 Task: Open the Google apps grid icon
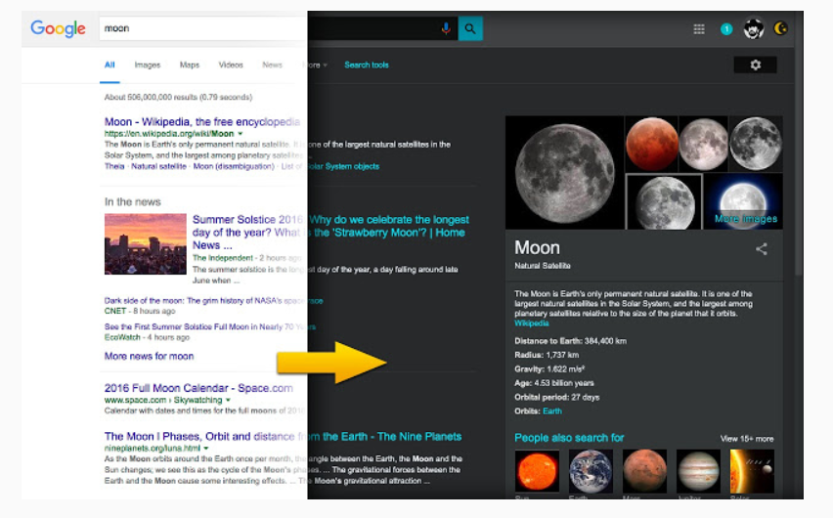(699, 29)
